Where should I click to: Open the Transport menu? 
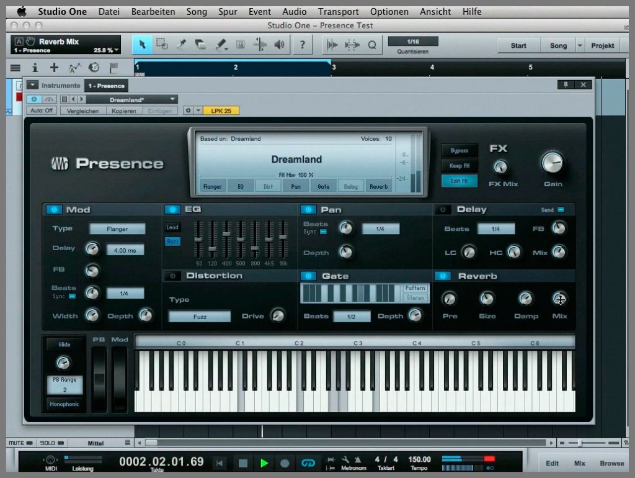[x=338, y=11]
